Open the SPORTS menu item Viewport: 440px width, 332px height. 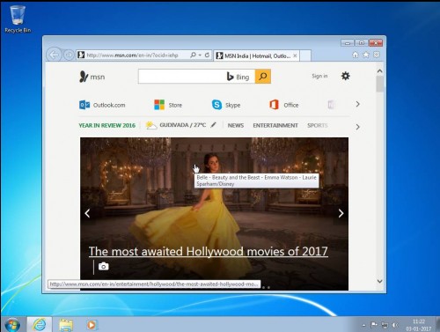[318, 125]
